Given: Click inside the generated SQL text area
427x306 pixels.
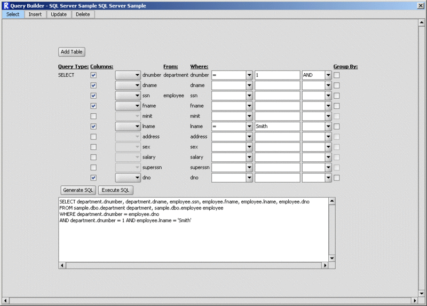Looking at the screenshot, I should [x=193, y=230].
